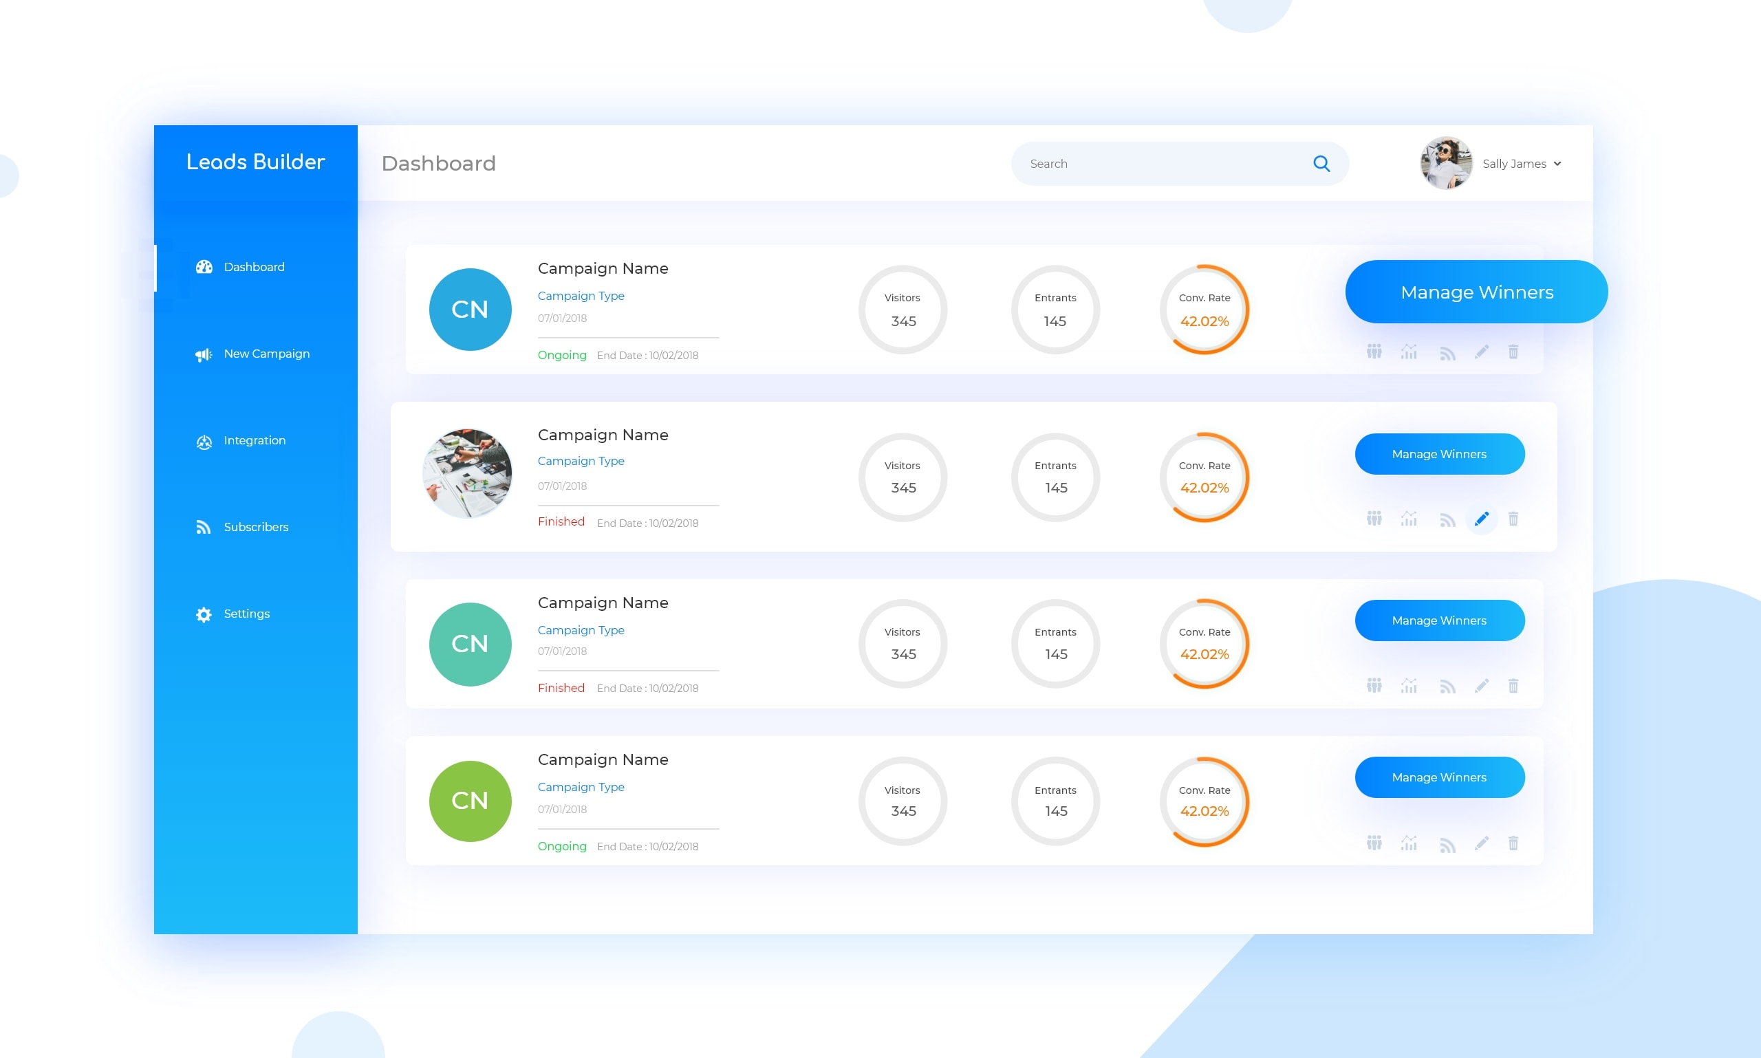Viewport: 1761px width, 1058px height.
Task: Expand user profile dropdown for Sally James
Action: click(1556, 162)
